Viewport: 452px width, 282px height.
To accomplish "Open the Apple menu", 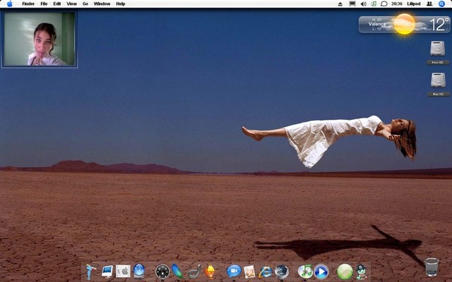I will click(9, 4).
